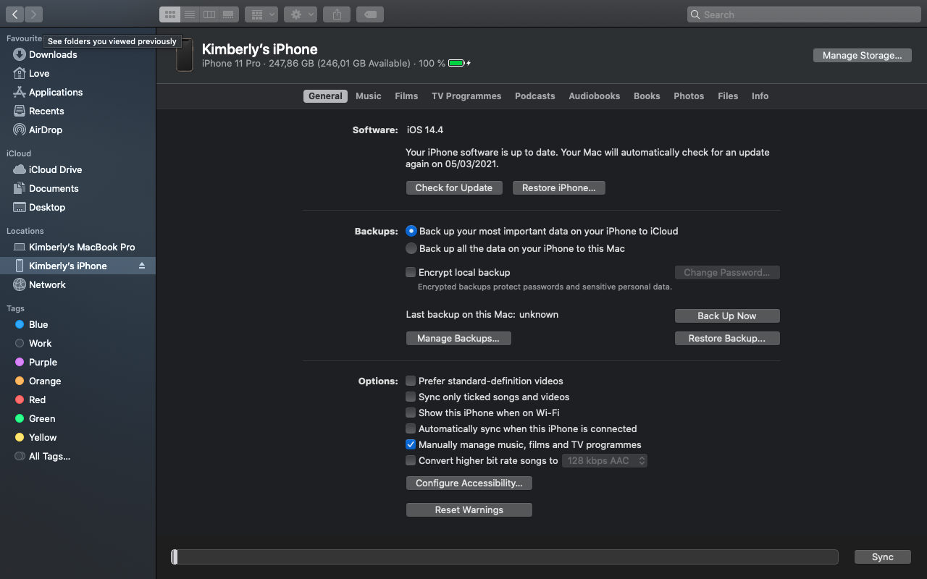The width and height of the screenshot is (927, 579).
Task: Select the Purple tag in sidebar
Action: (x=43, y=363)
